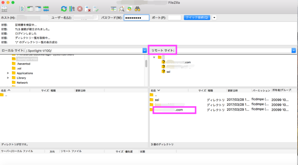The width and height of the screenshot is (298, 165).
Task: Collapse the remote root folder triangle
Action: click(154, 57)
